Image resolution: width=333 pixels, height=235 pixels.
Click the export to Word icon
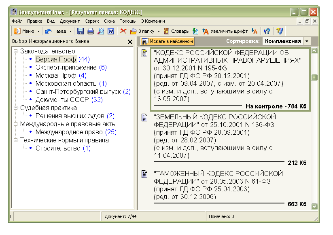point(111,31)
